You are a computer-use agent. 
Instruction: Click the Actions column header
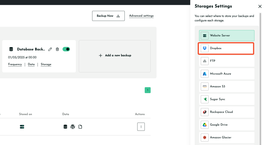140,114
